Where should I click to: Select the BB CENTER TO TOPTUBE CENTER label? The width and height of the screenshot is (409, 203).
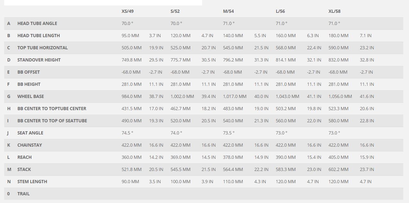click(52, 109)
